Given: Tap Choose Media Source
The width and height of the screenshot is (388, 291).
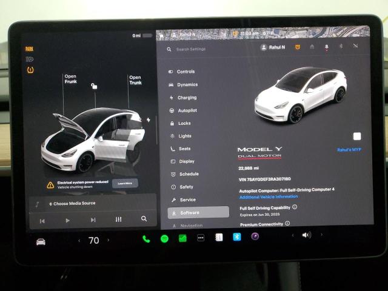Looking at the screenshot, I should click(x=72, y=204).
